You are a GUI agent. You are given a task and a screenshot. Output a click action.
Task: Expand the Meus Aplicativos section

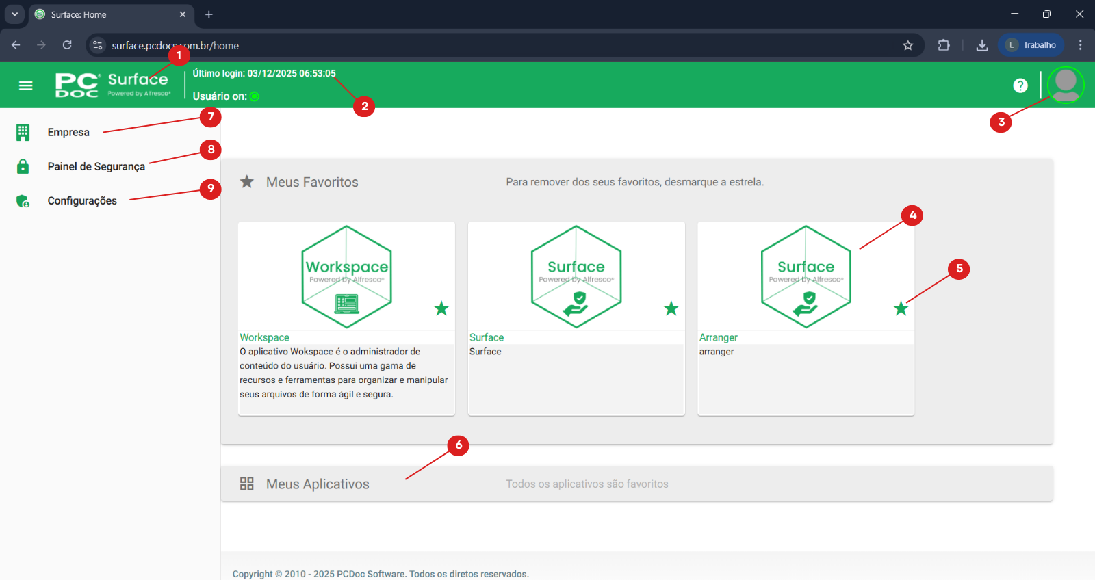click(x=318, y=484)
